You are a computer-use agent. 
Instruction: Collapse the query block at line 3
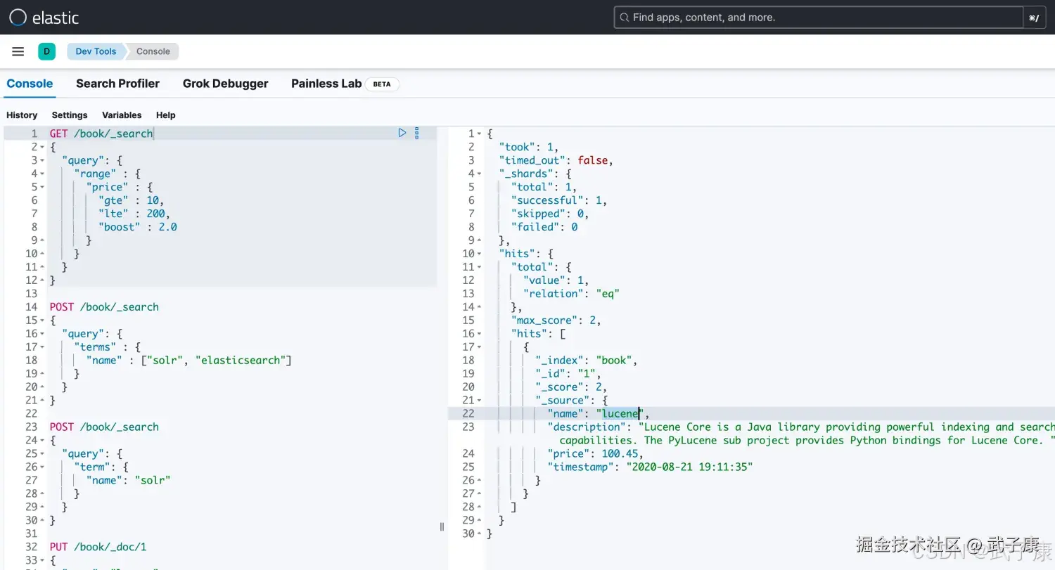pos(42,160)
